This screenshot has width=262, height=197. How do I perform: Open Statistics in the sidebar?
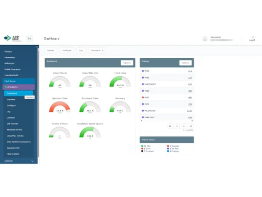tap(11, 99)
